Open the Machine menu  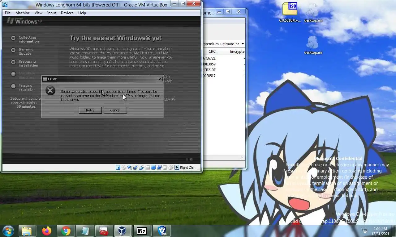pos(23,13)
